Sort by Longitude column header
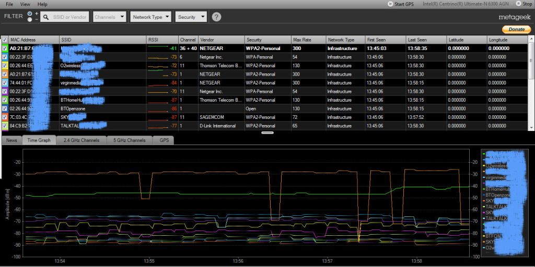The width and height of the screenshot is (535, 267). point(507,40)
